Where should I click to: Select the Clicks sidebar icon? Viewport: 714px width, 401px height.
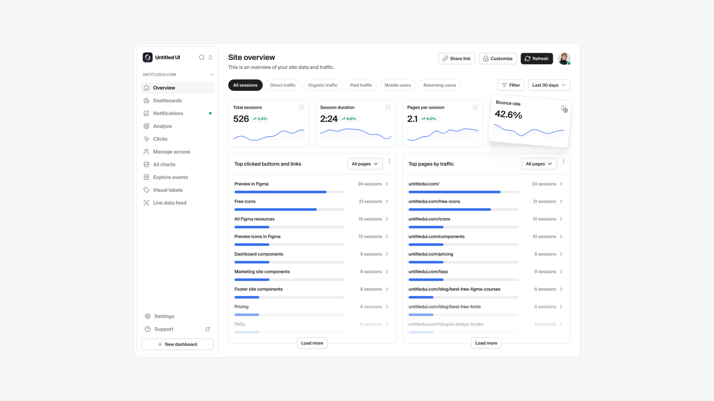coord(147,139)
